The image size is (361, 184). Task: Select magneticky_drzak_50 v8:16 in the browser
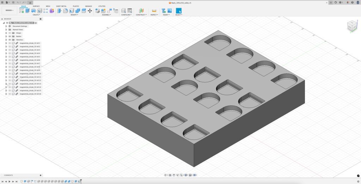30,94
